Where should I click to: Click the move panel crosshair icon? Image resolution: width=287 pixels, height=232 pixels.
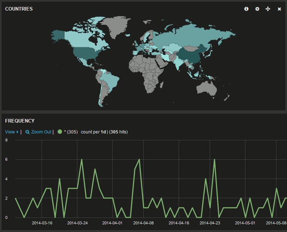(268, 9)
